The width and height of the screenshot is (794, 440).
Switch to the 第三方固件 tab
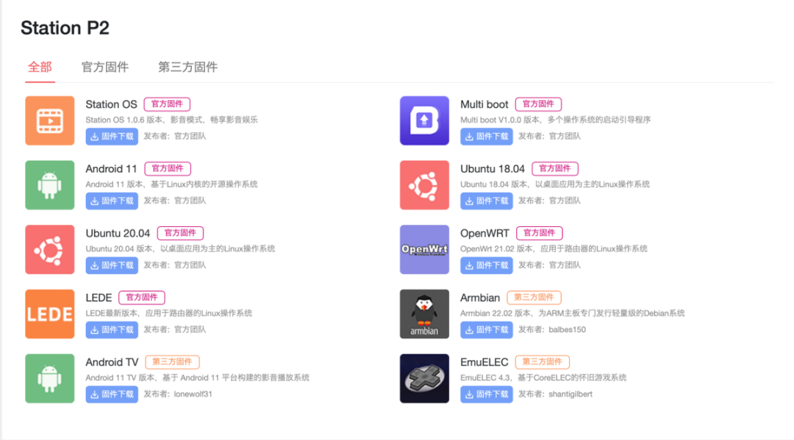coord(187,67)
